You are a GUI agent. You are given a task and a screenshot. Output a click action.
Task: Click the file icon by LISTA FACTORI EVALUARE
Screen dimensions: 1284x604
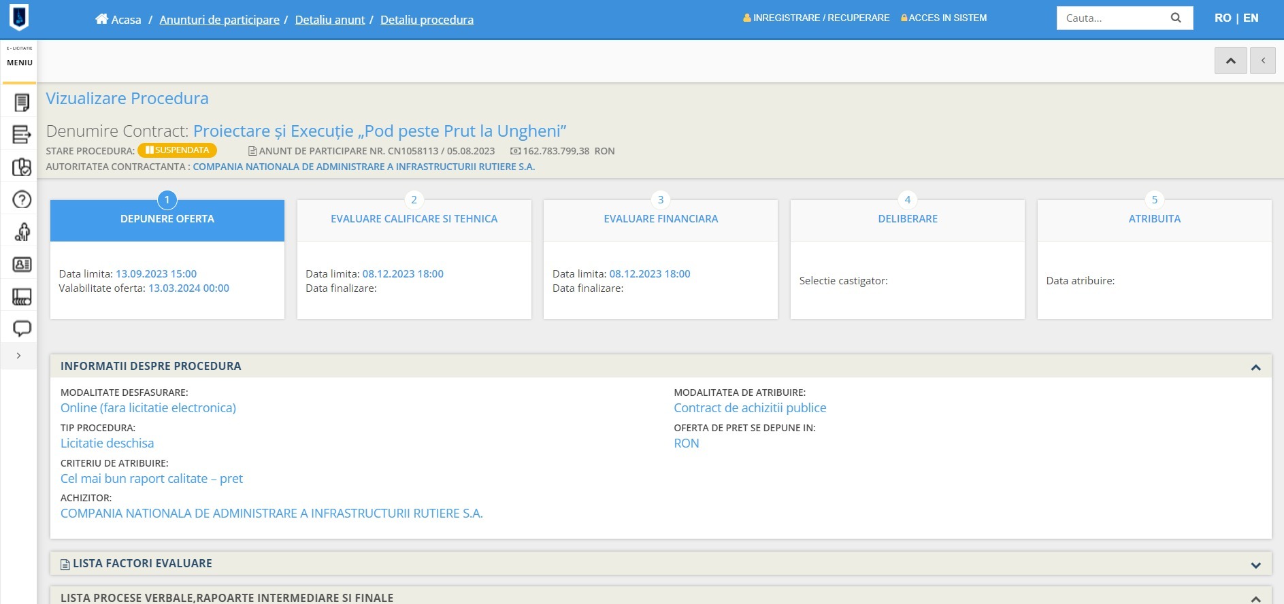pos(65,565)
